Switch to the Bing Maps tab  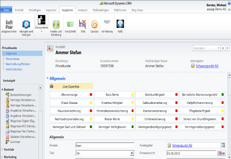(x=137, y=10)
